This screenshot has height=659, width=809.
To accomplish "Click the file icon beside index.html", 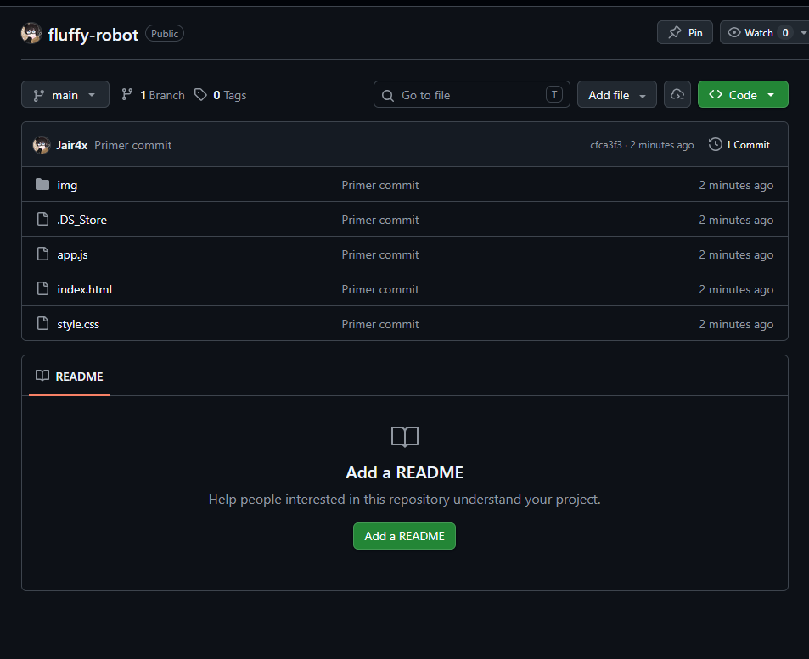I will pos(42,288).
